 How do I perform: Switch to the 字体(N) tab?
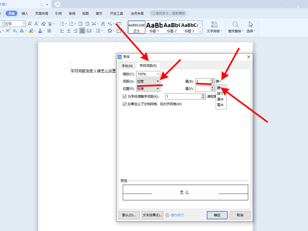pyautogui.click(x=127, y=66)
